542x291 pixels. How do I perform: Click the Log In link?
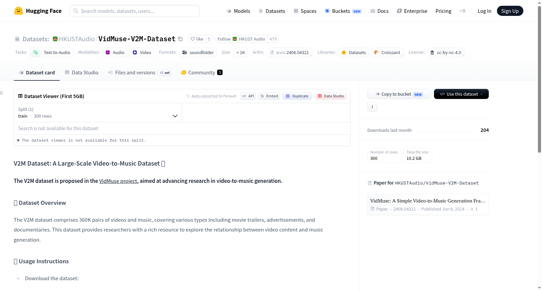coord(484,11)
